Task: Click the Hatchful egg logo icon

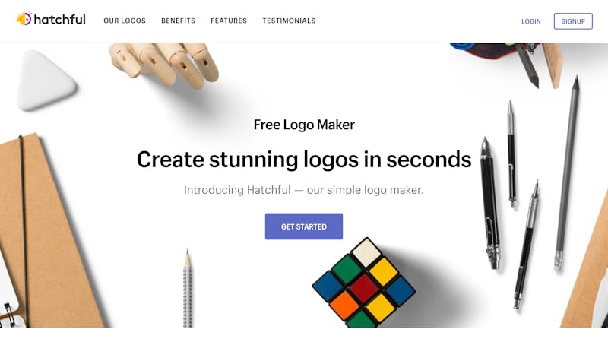Action: [x=24, y=18]
